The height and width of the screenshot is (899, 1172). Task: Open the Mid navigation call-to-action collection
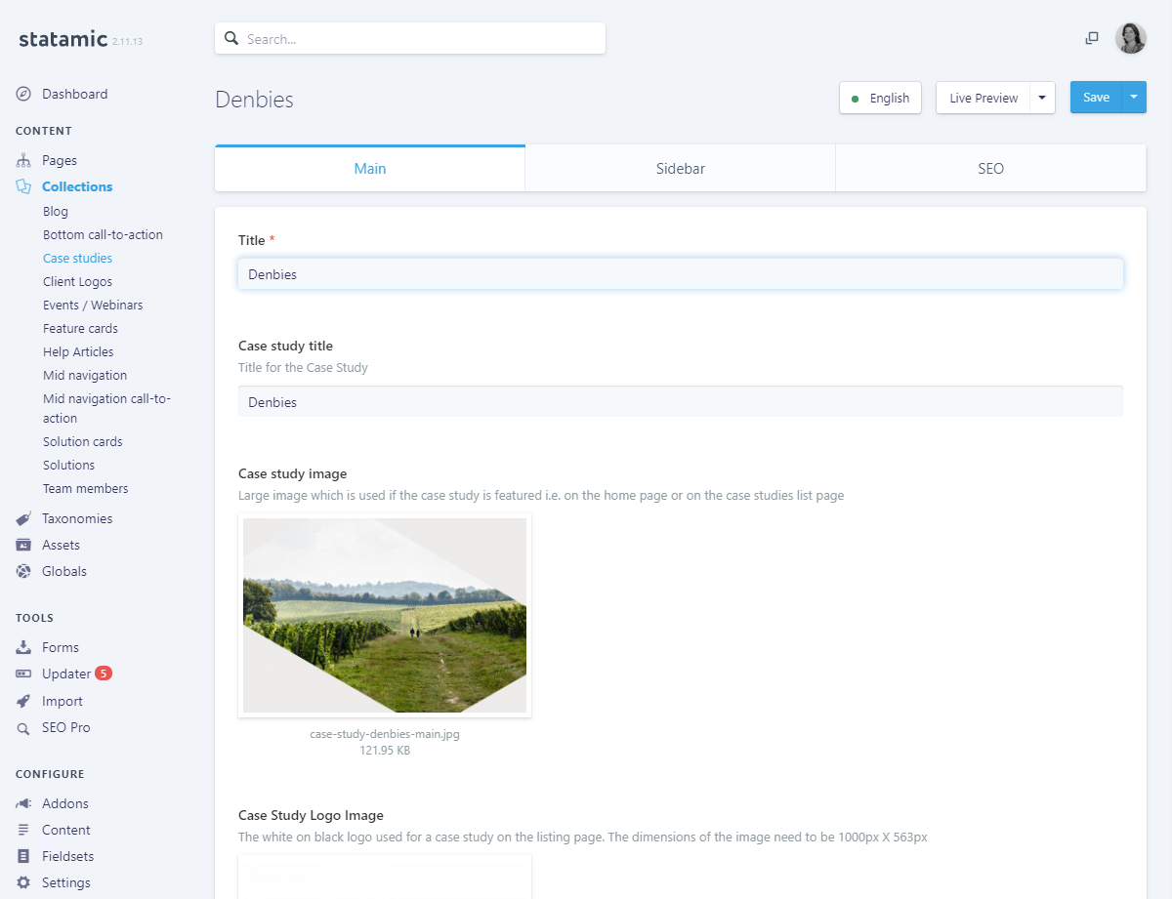(106, 408)
